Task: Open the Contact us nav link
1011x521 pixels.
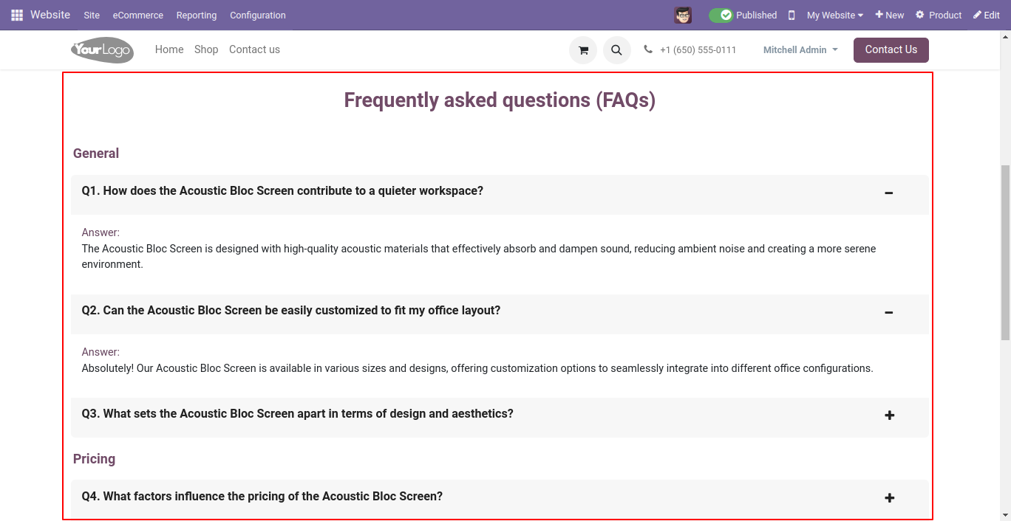Action: pos(254,49)
